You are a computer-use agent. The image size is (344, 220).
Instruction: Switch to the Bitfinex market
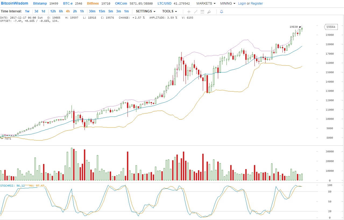93,4
